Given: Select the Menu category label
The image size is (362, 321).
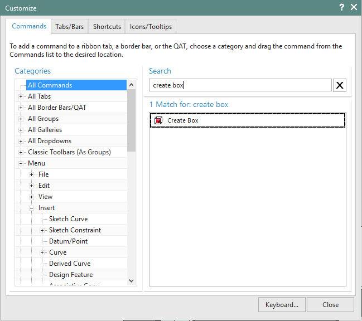Looking at the screenshot, I should [36, 163].
